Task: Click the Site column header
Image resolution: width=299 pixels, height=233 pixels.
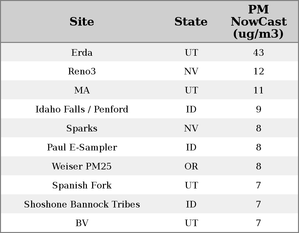Action: [82, 22]
